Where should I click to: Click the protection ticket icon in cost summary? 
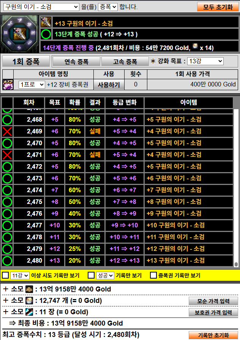(x=29, y=312)
